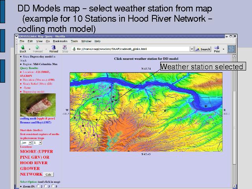Image resolution: width=252 pixels, height=189 pixels.
Task: Open the Tools menu
Action: (74, 41)
